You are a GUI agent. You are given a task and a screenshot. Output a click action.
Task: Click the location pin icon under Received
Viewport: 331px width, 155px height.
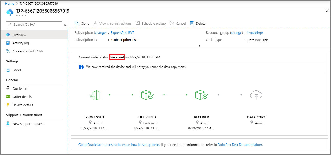point(197,123)
